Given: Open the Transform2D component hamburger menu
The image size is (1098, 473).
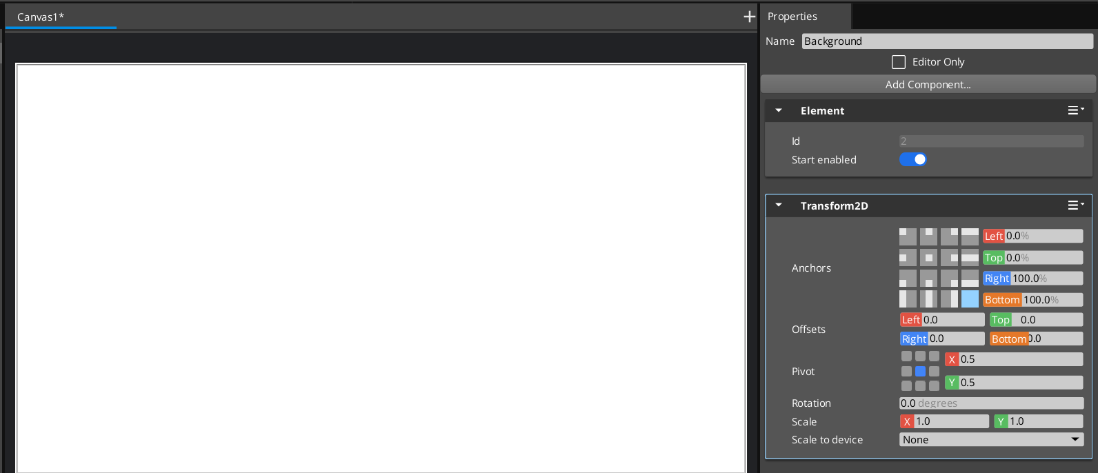Looking at the screenshot, I should point(1075,205).
